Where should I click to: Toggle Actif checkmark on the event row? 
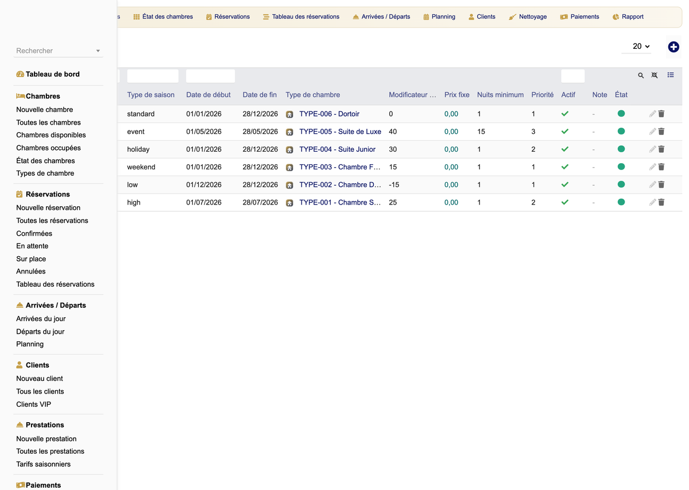point(565,132)
